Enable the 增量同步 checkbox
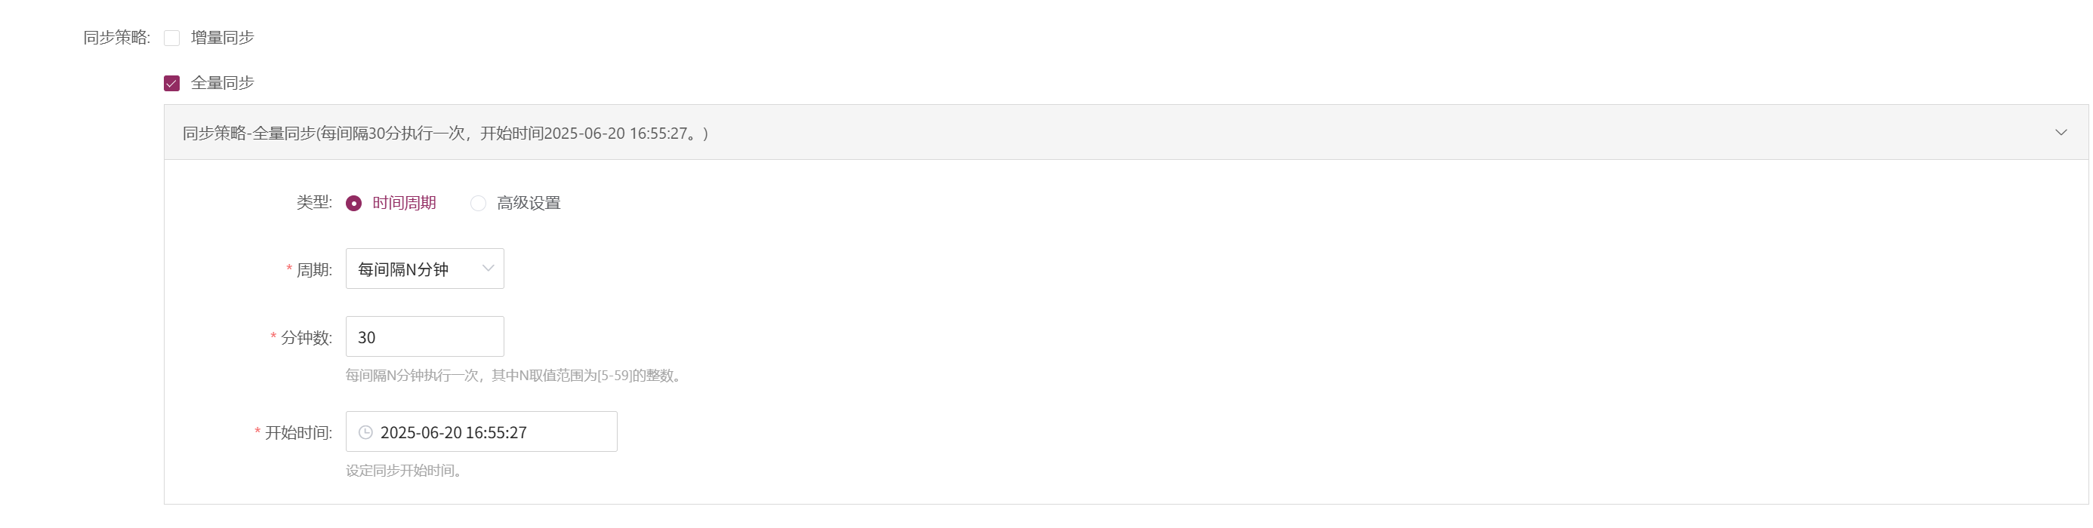The width and height of the screenshot is (2093, 528). (171, 38)
